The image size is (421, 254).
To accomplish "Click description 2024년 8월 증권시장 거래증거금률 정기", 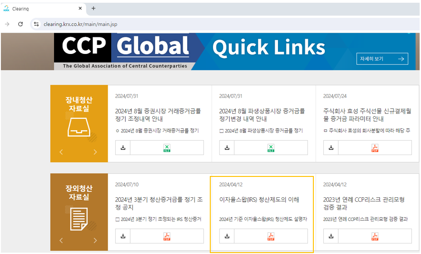I will (157, 131).
